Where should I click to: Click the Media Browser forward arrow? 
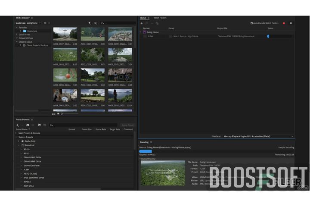click(49, 23)
